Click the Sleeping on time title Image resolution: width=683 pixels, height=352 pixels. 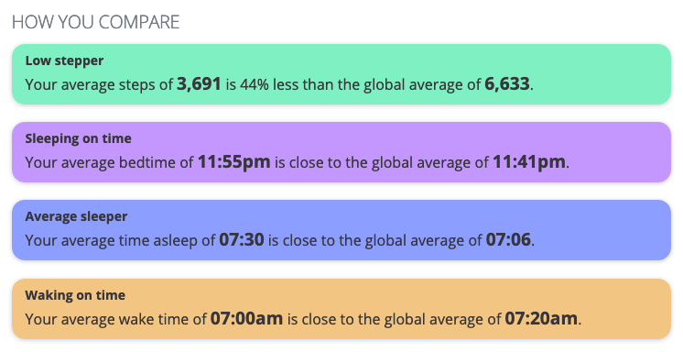coord(78,138)
